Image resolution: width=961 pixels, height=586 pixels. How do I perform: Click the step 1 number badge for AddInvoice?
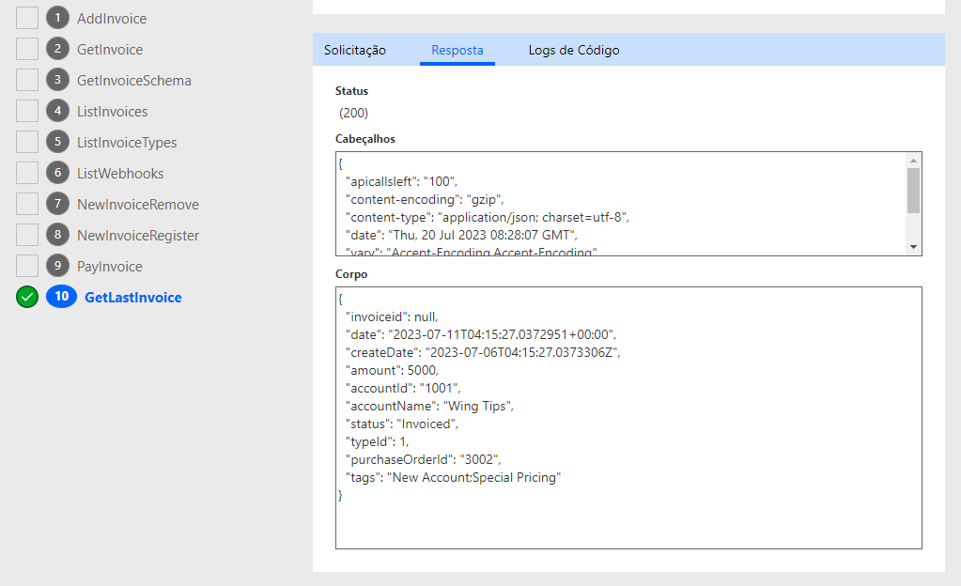[57, 18]
